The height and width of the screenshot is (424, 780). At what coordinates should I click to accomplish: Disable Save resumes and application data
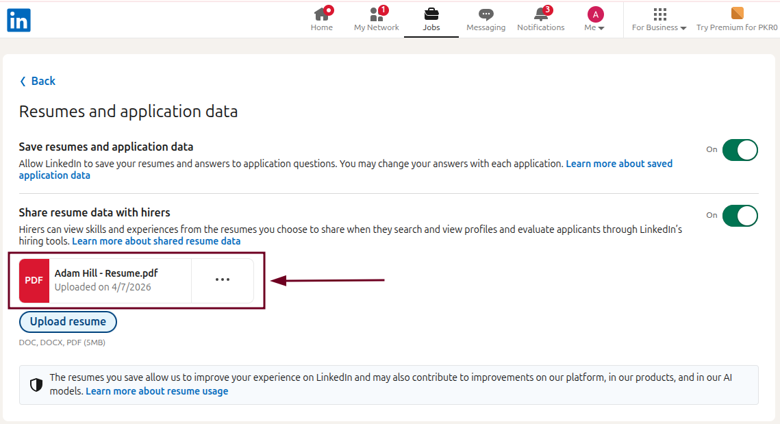(x=740, y=149)
